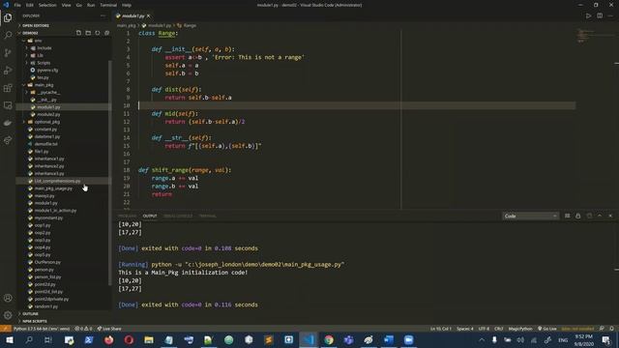Click Live Share in status bar
This screenshot has width=619, height=348.
(109, 329)
